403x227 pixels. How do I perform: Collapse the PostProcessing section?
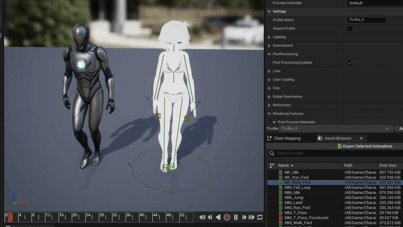(270, 54)
